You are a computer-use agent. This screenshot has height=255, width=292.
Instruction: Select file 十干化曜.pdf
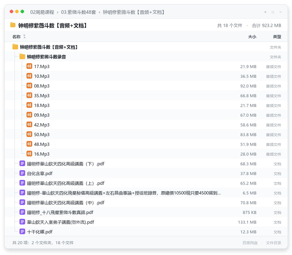[x=40, y=232]
